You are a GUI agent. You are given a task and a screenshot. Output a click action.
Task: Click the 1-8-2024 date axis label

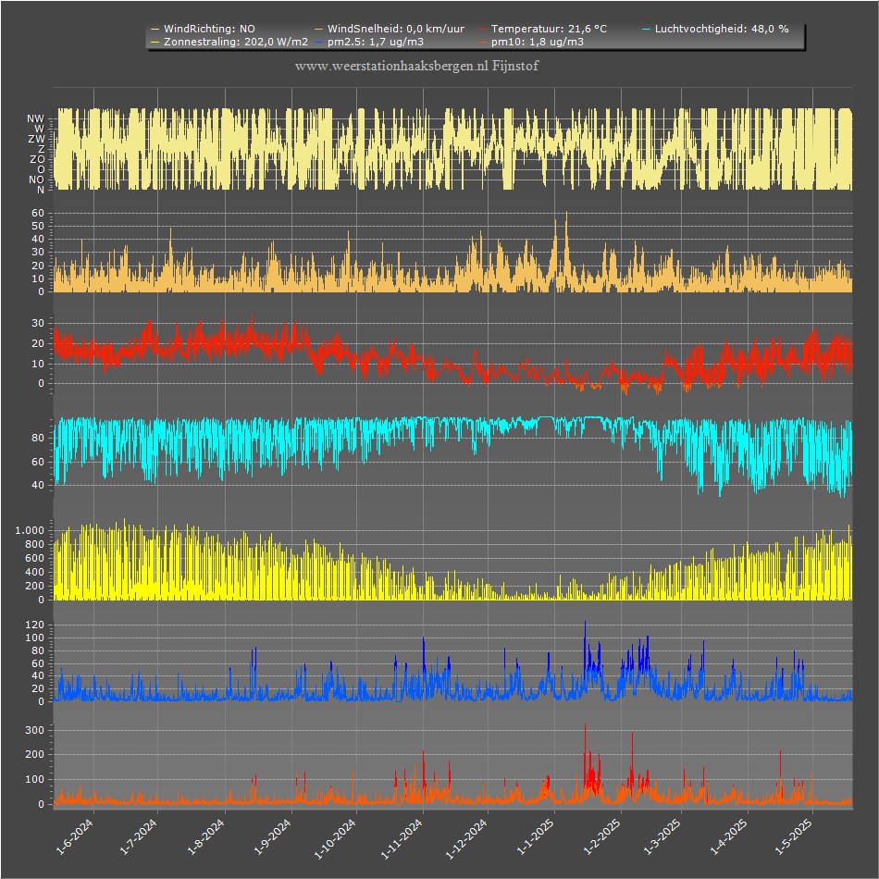[206, 836]
